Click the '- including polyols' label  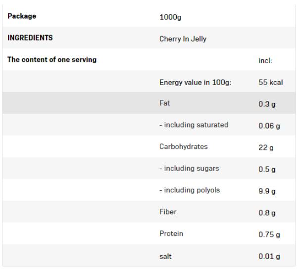point(190,190)
